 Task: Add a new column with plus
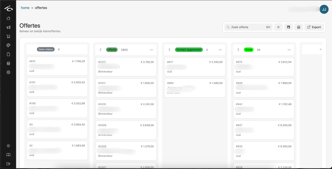pyautogui.click(x=320, y=49)
